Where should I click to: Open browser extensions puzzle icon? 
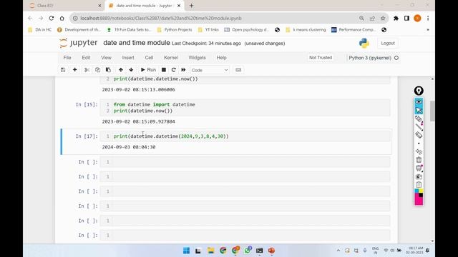[396, 18]
